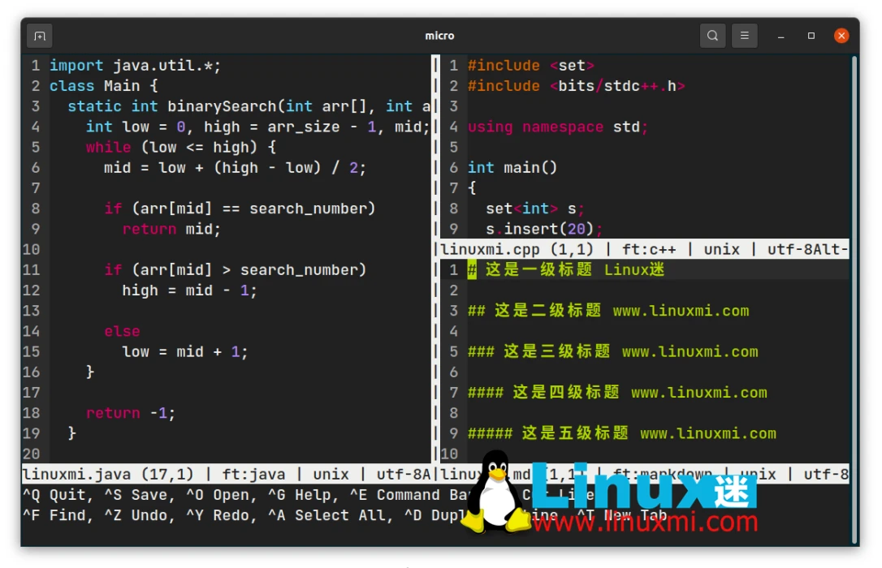Viewport: 882px width, 568px height.
Task: Click '^Q Quit' in the key hints
Action: 54,495
